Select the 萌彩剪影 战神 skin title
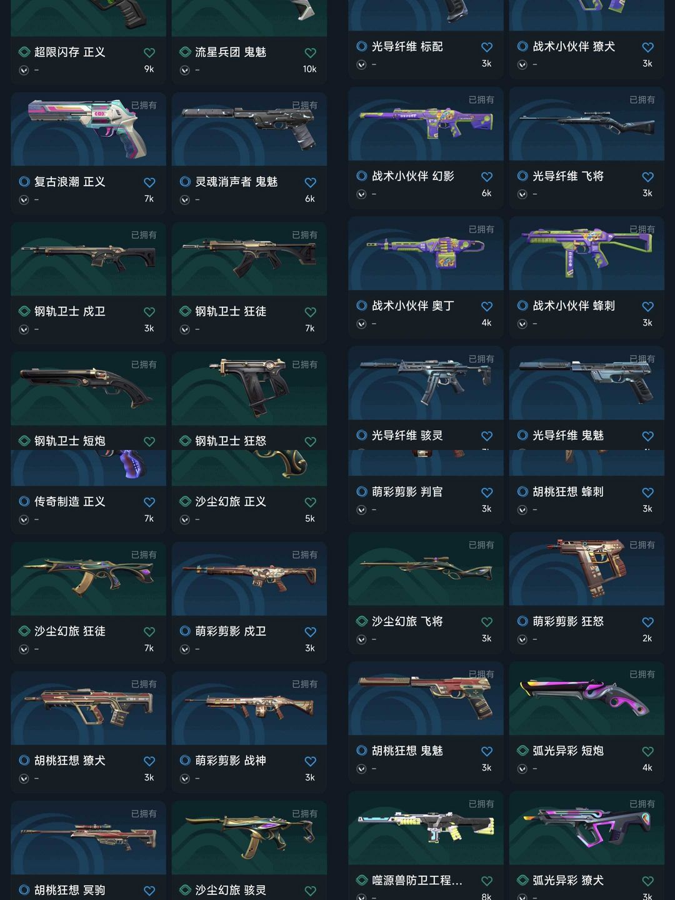This screenshot has height=900, width=675. (231, 761)
